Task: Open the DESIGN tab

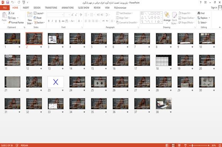Action: click(37, 8)
